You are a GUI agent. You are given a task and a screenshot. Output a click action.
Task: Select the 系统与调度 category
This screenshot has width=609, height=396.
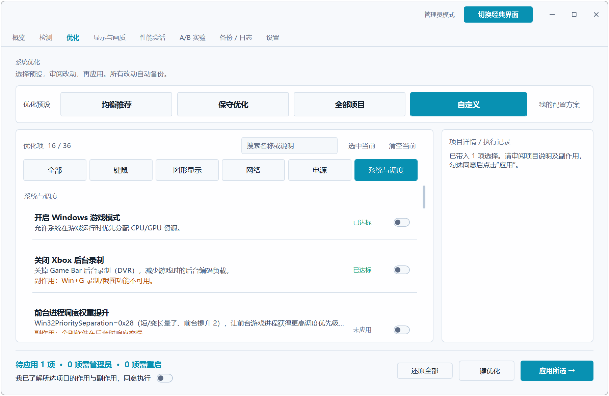386,170
